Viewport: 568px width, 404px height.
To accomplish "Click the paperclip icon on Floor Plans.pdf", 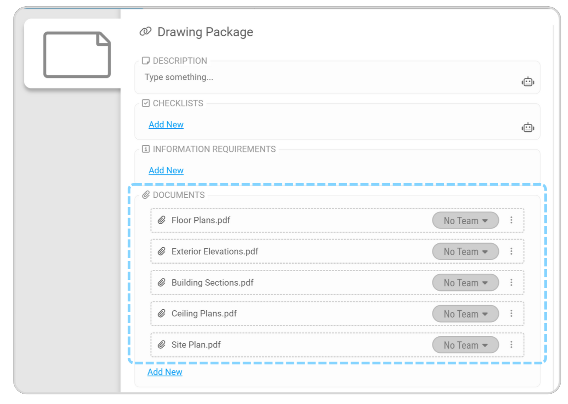I will pyautogui.click(x=162, y=220).
